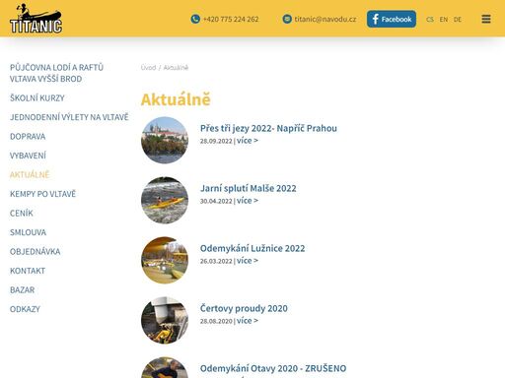Open yellow kayak thumbnail image
The width and height of the screenshot is (505, 378).
[x=165, y=200]
